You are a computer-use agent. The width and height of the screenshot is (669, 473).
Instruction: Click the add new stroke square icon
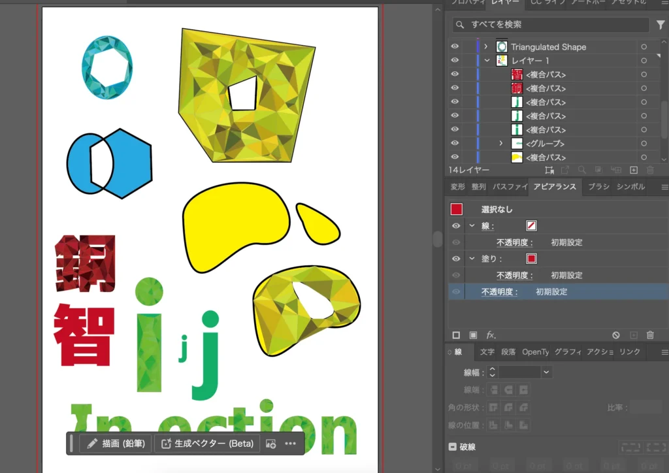[456, 335]
